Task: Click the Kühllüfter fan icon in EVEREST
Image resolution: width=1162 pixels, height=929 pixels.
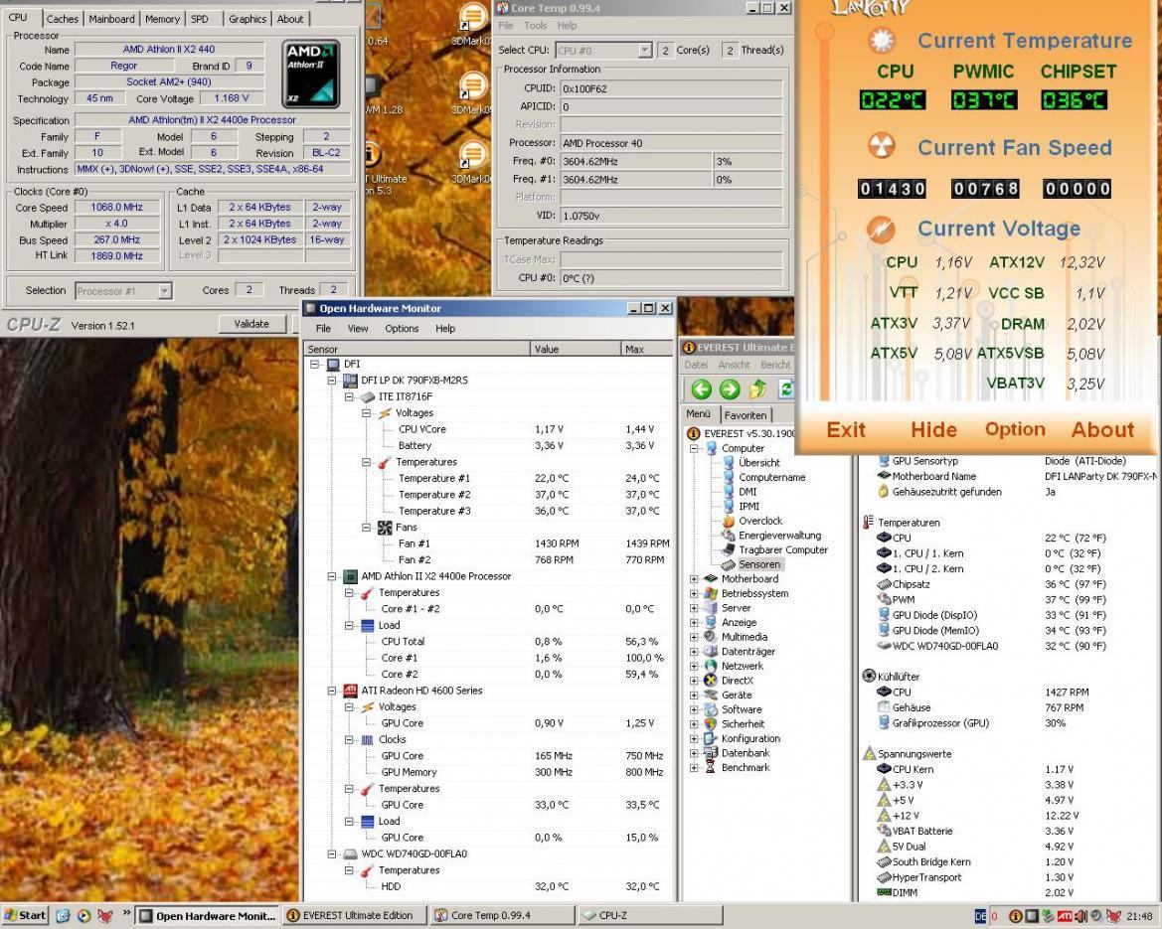Action: click(870, 676)
